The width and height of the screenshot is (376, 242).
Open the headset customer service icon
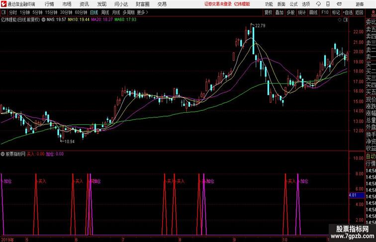click(x=318, y=4)
